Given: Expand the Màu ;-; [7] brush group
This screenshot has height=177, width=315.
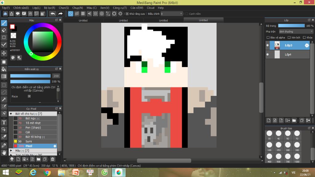Looking at the screenshot, I should 11,151.
